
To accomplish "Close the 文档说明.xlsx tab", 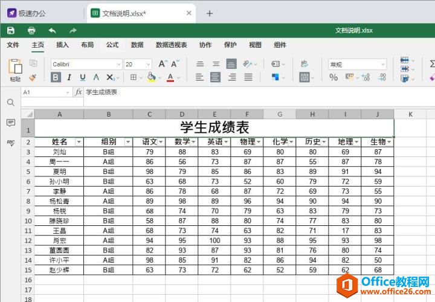I will (x=189, y=13).
